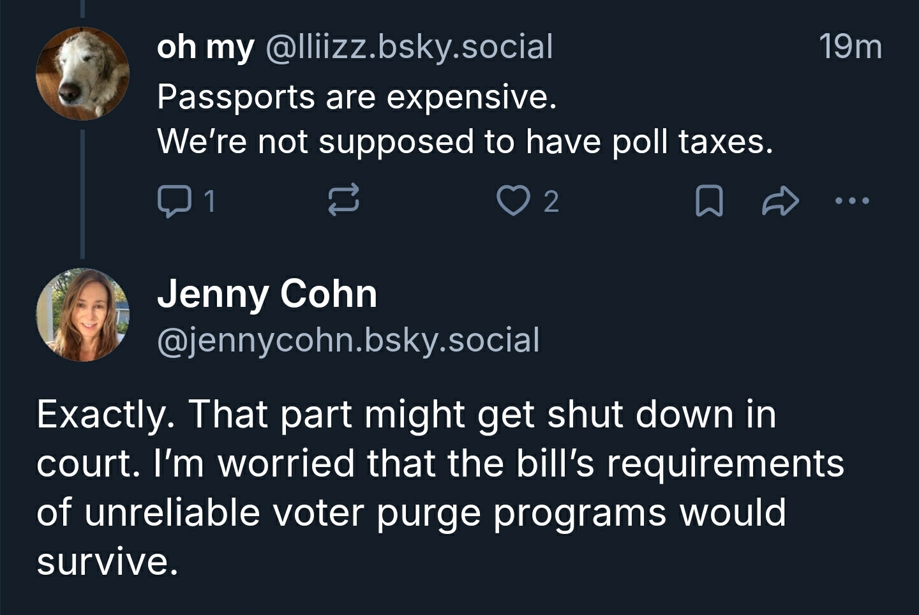Share the post using the arrow icon
Viewport: 919px width, 615px height.
780,201
